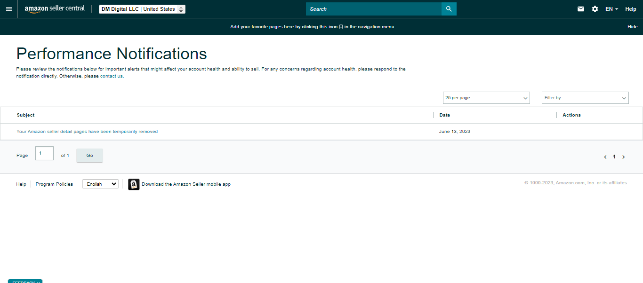This screenshot has width=643, height=283.
Task: Open the settings gear menu
Action: 595,9
